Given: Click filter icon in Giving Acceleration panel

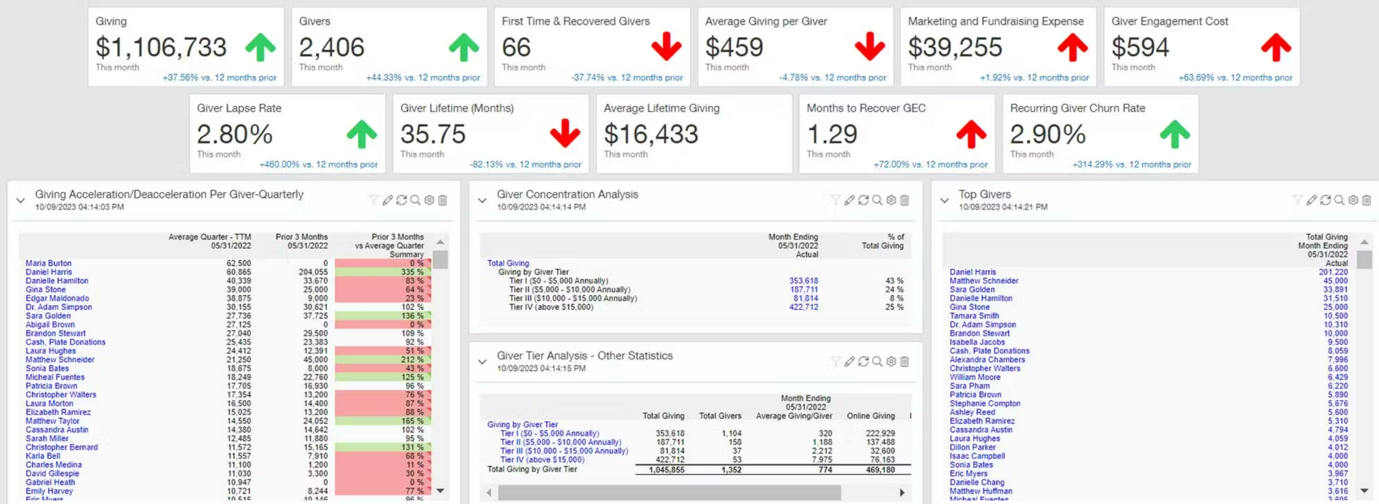Looking at the screenshot, I should tap(373, 200).
